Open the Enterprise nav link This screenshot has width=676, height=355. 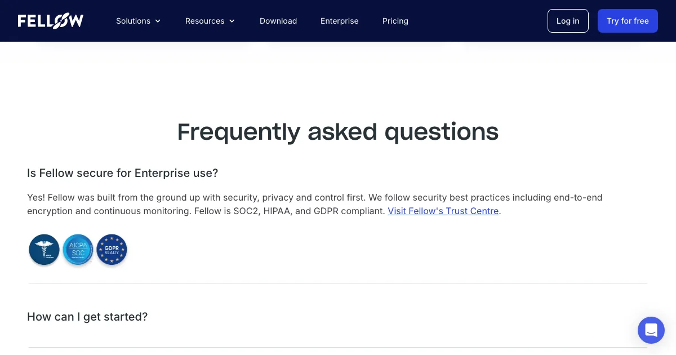[x=340, y=21]
